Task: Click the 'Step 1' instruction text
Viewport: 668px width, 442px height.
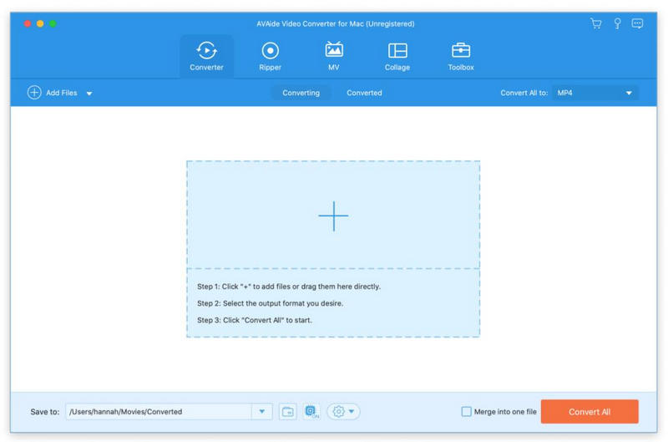Action: [x=289, y=287]
